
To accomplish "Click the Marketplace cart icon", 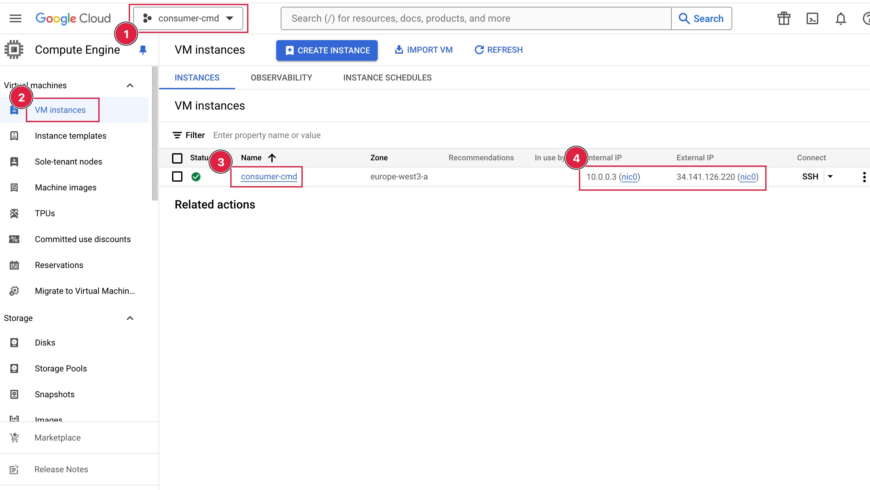I will 14,438.
